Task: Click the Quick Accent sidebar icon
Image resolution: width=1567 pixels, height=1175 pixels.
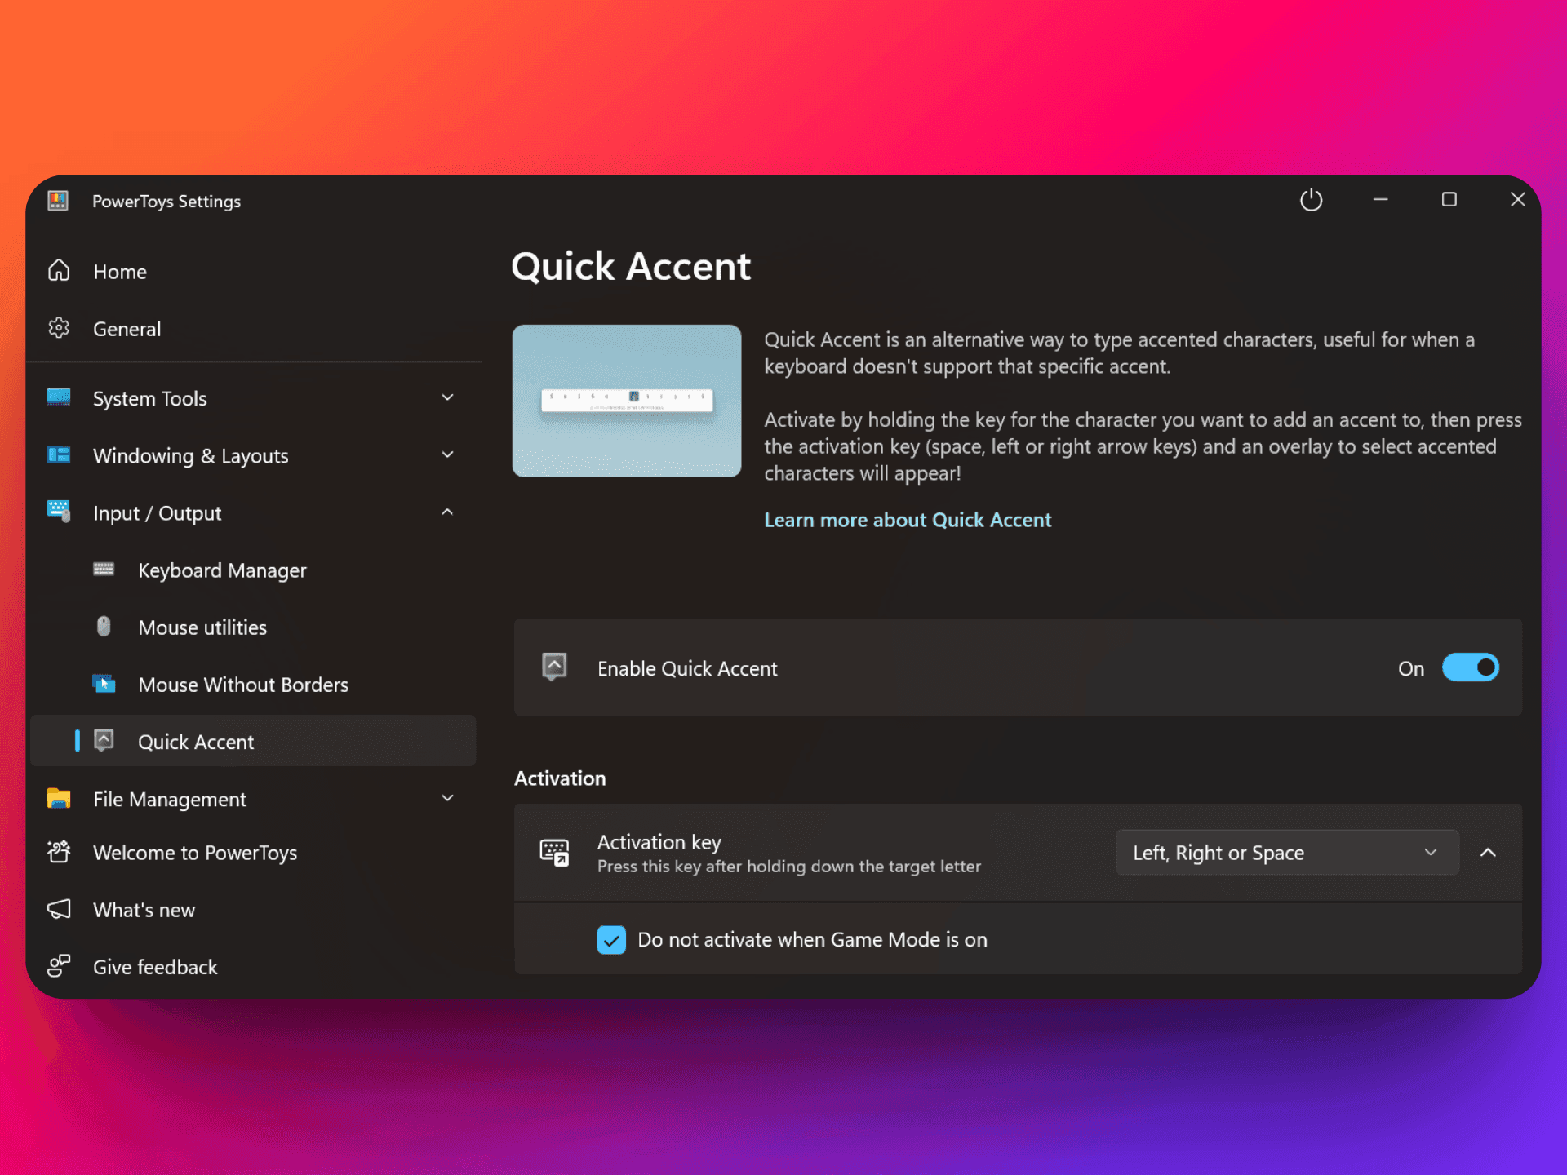Action: (104, 741)
